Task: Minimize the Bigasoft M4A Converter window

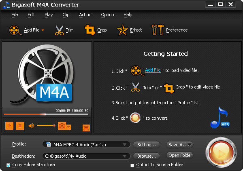Action: point(210,4)
